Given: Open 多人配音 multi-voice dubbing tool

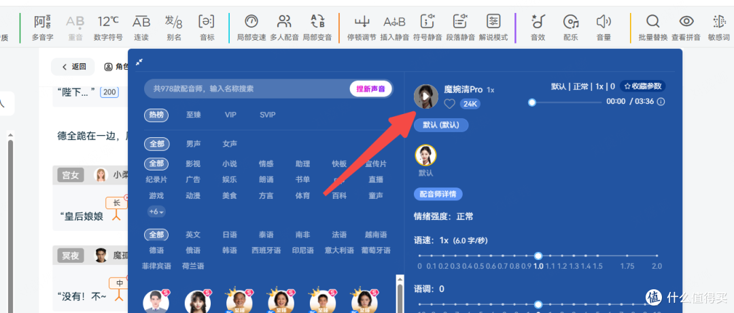Looking at the screenshot, I should (284, 28).
